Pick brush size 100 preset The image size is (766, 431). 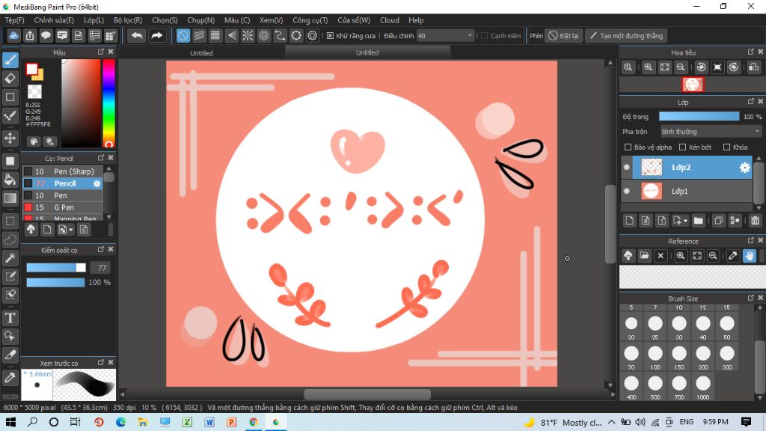coord(655,357)
